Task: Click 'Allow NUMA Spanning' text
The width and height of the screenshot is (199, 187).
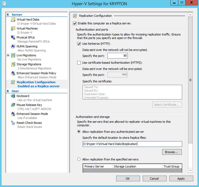Action: pos(32,50)
